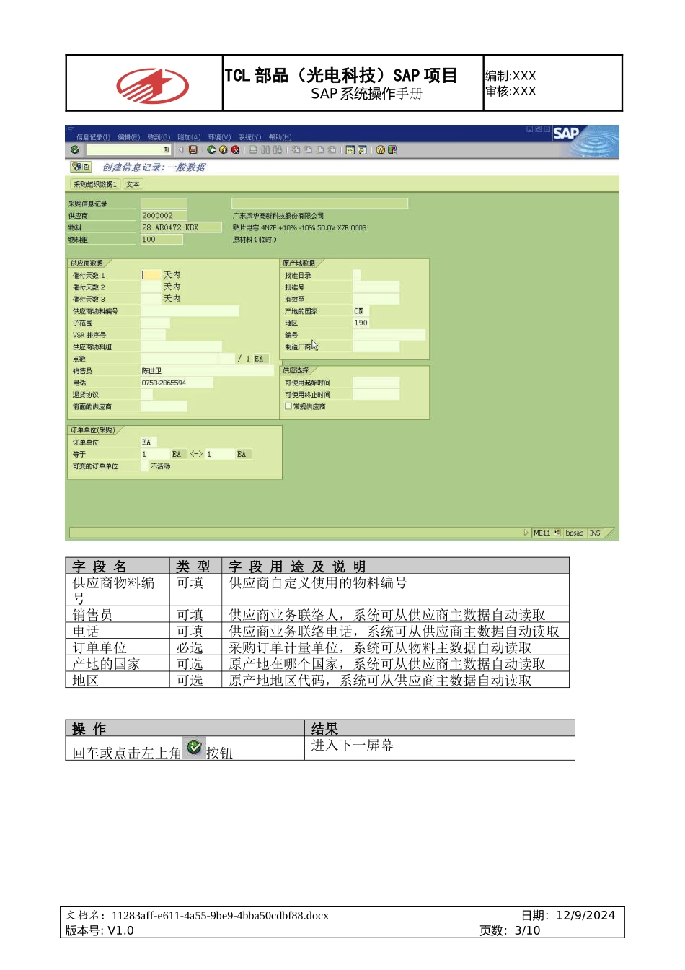
Task: Click the VSR 排序号 input field
Action: pos(153,335)
